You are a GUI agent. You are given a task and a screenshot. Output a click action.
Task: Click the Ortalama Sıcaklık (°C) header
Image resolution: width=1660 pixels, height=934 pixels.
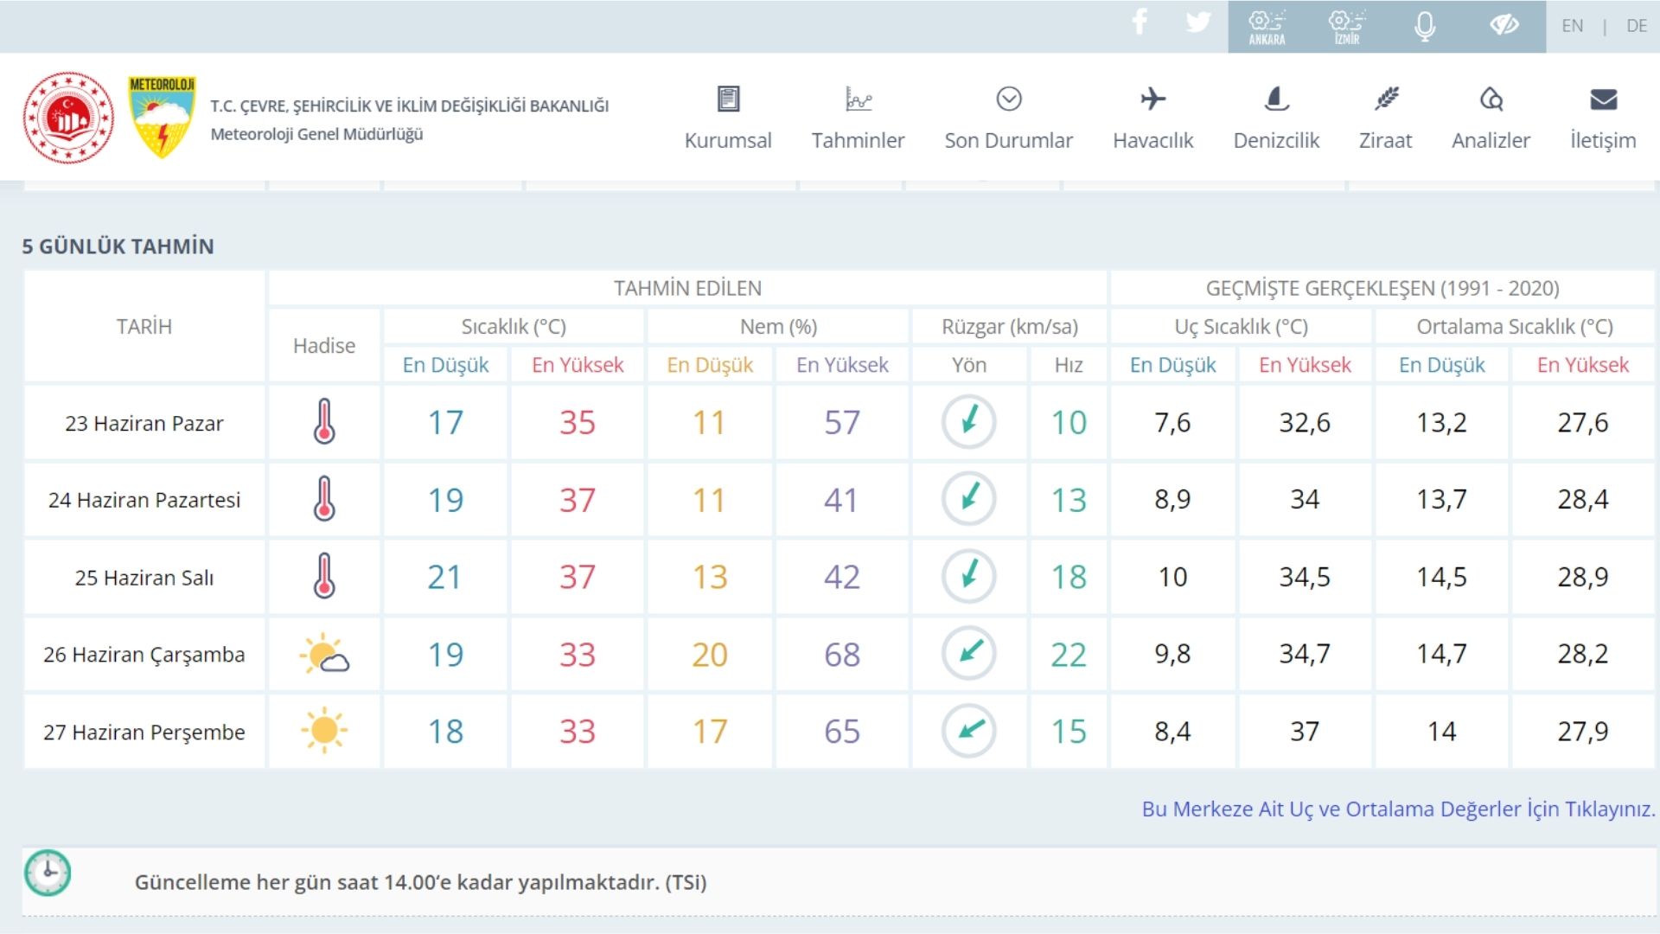(x=1515, y=326)
